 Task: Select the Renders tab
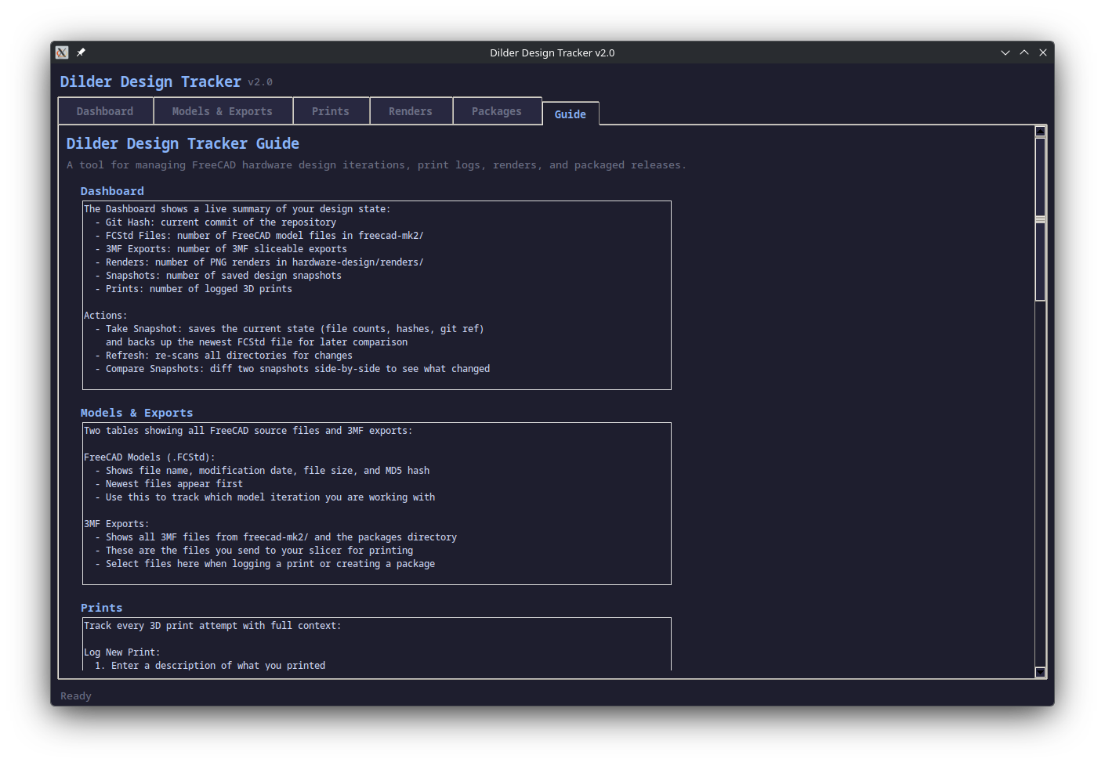[x=411, y=111]
